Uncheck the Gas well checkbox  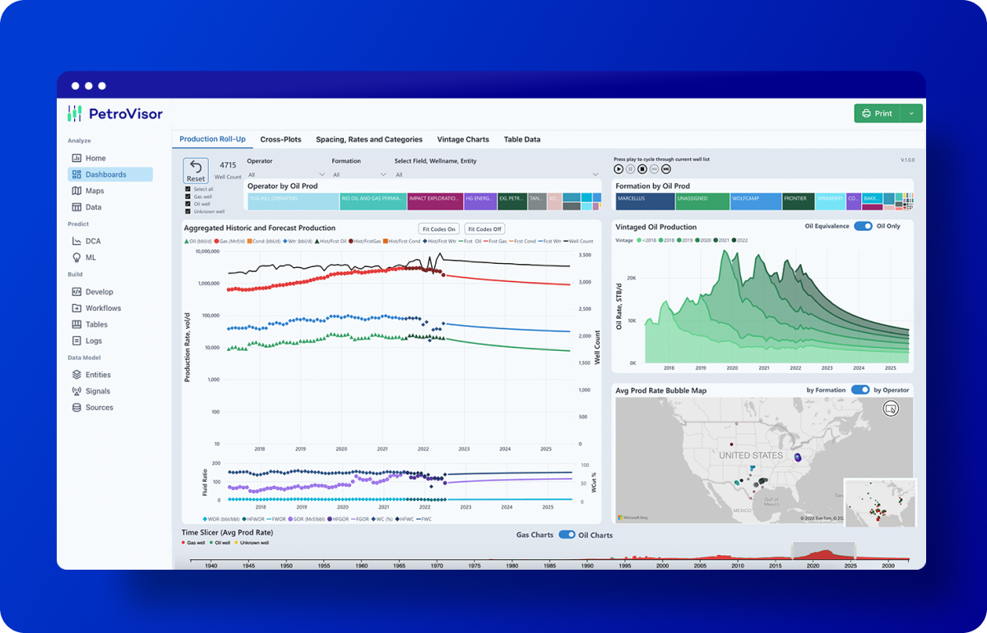tap(188, 197)
